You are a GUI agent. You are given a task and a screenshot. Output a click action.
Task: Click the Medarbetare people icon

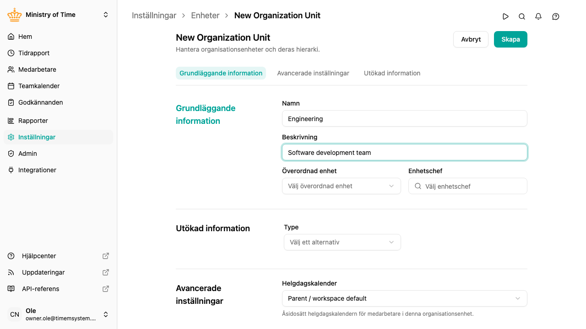point(11,69)
